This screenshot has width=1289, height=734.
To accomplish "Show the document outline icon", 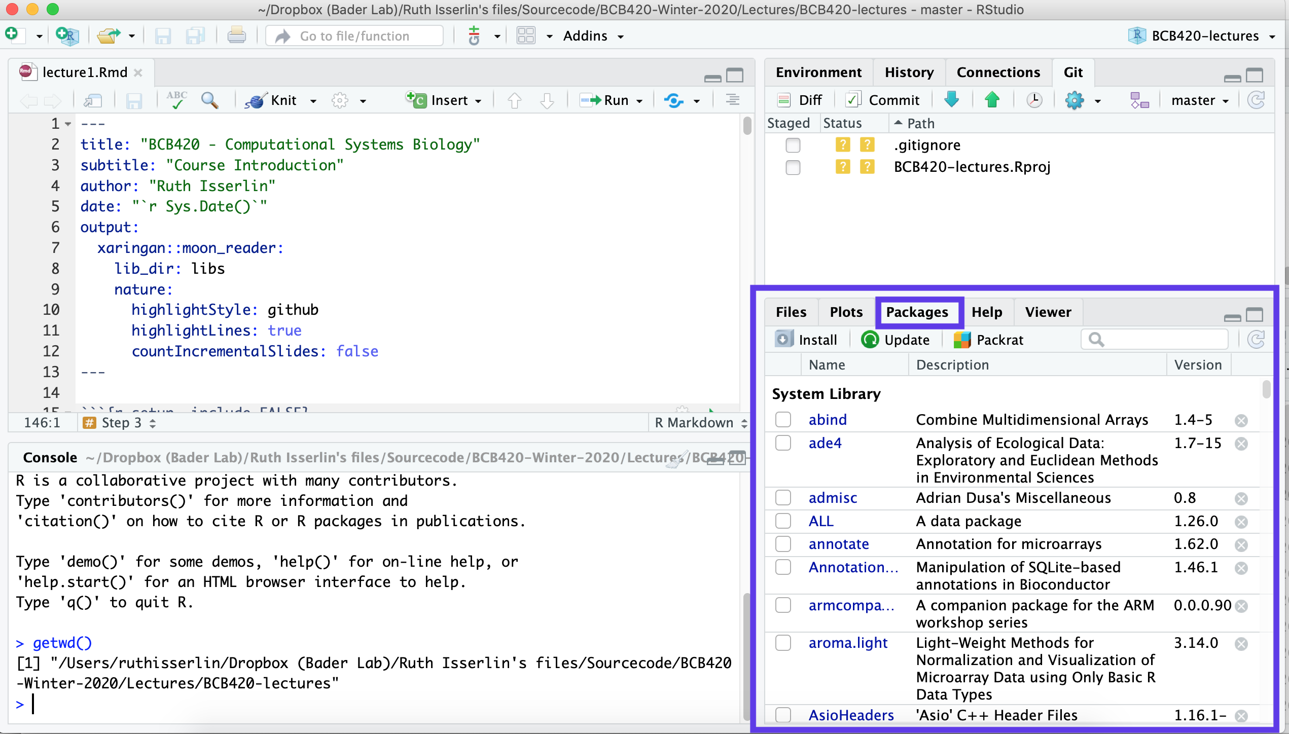I will [x=732, y=100].
